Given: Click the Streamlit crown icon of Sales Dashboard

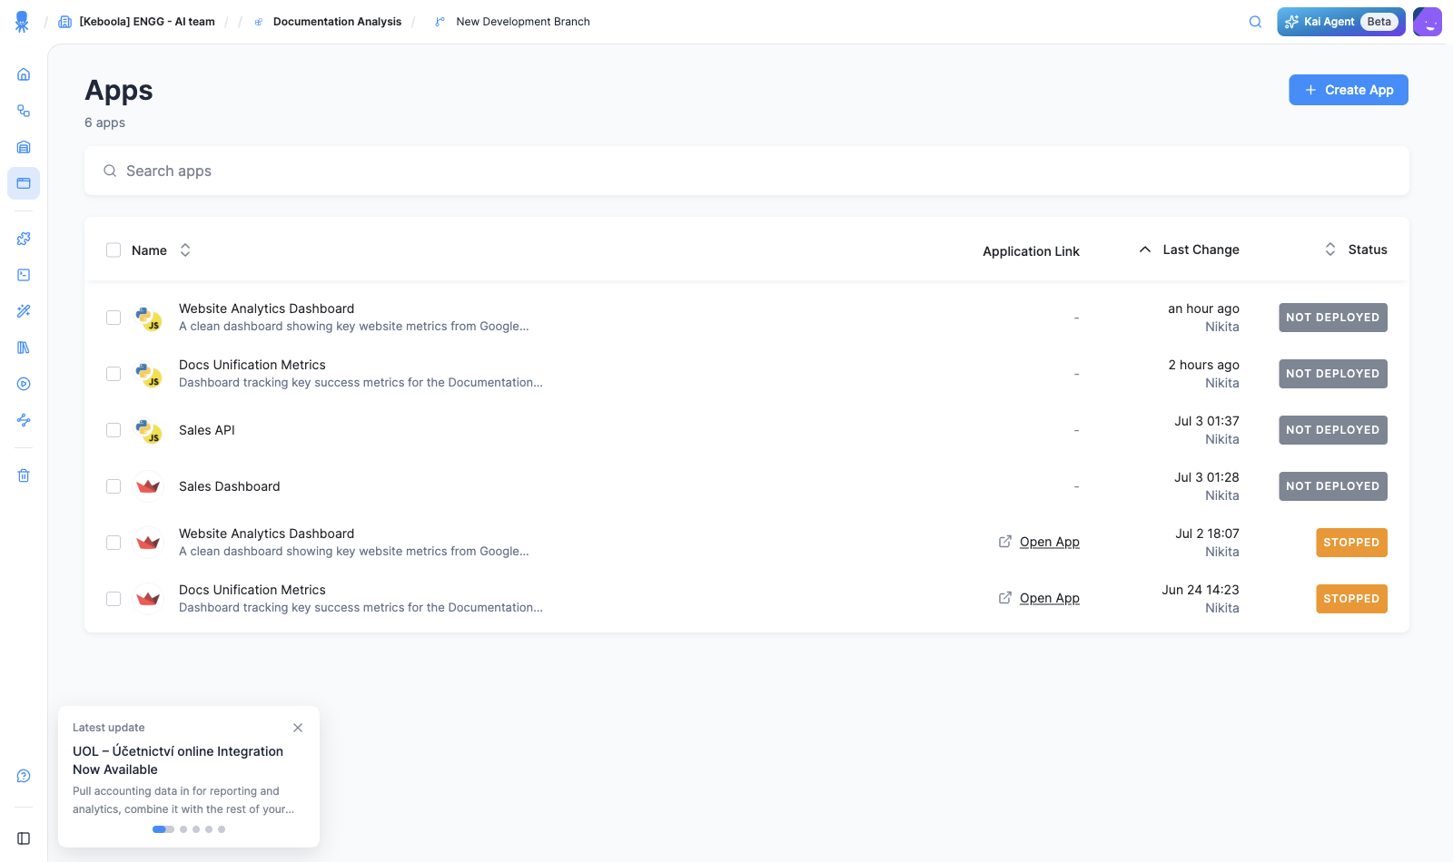Looking at the screenshot, I should [148, 486].
